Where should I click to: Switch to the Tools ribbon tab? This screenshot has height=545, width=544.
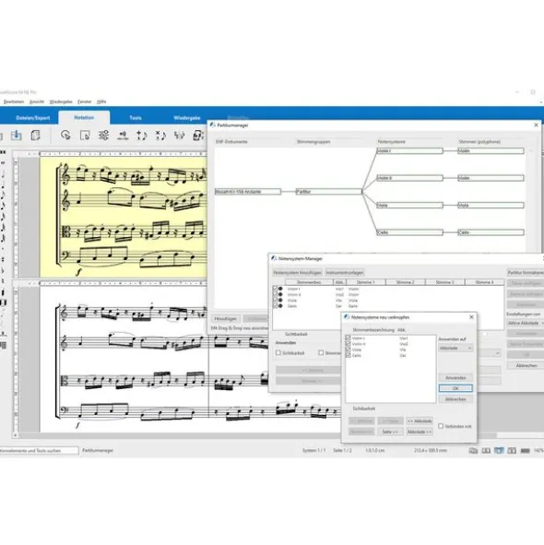pos(136,118)
